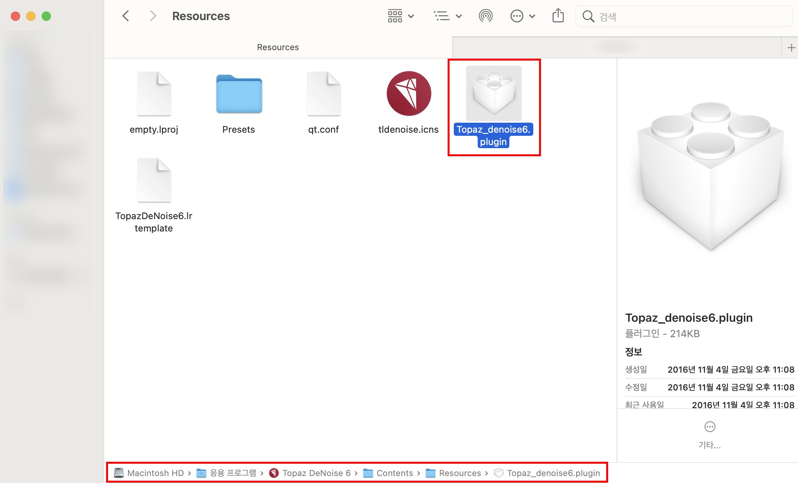Select the Presets folder icon
798x483 pixels.
tap(239, 94)
